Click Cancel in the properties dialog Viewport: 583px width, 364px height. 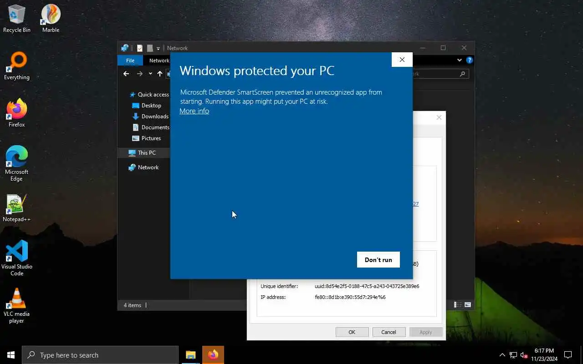point(389,332)
